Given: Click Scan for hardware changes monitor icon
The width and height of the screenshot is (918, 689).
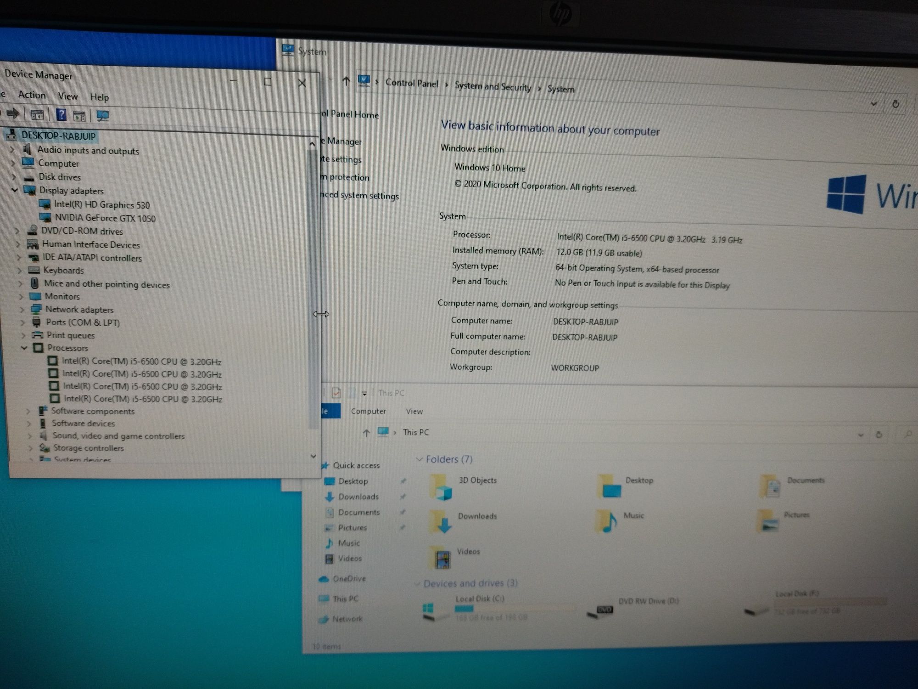Looking at the screenshot, I should (102, 116).
